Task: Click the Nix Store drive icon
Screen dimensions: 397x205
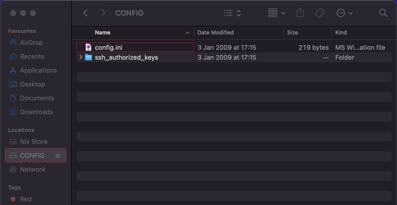Action: tap(13, 141)
